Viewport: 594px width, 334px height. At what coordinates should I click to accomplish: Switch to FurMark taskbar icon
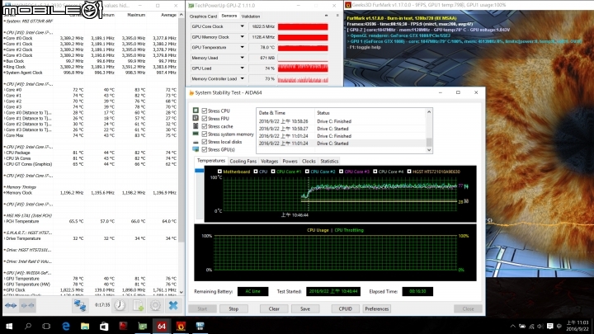pos(181,326)
